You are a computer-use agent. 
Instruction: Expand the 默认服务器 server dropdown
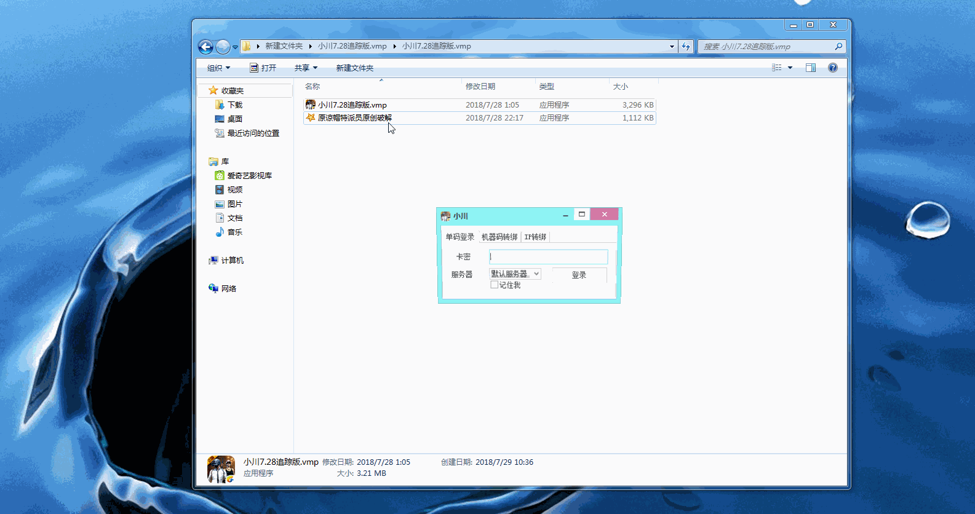tap(536, 274)
